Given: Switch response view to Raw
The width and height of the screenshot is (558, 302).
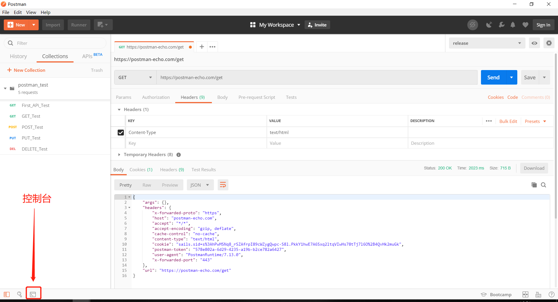Looking at the screenshot, I should [x=147, y=185].
